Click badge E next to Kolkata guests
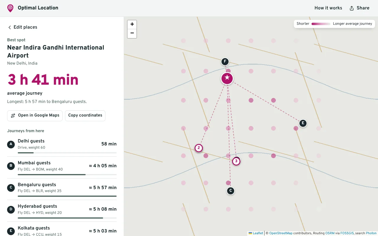 coord(11,231)
